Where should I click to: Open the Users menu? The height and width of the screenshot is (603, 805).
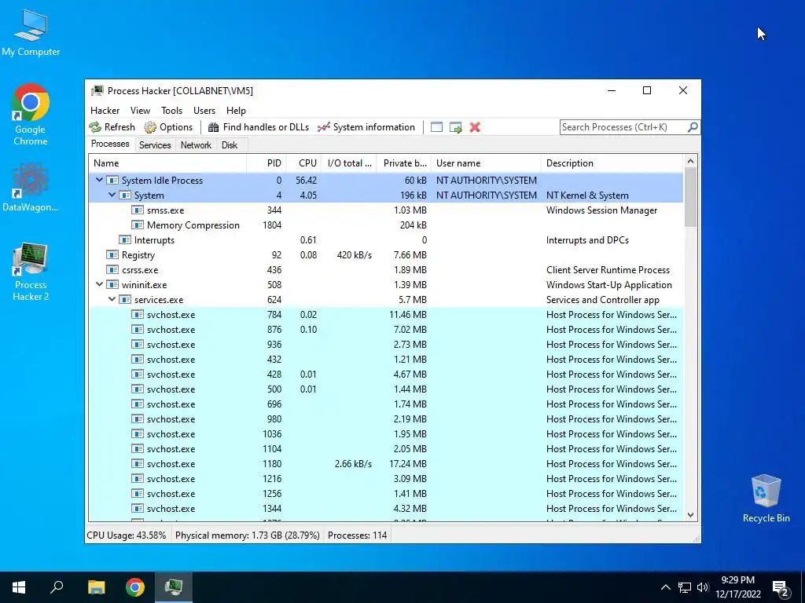[204, 110]
